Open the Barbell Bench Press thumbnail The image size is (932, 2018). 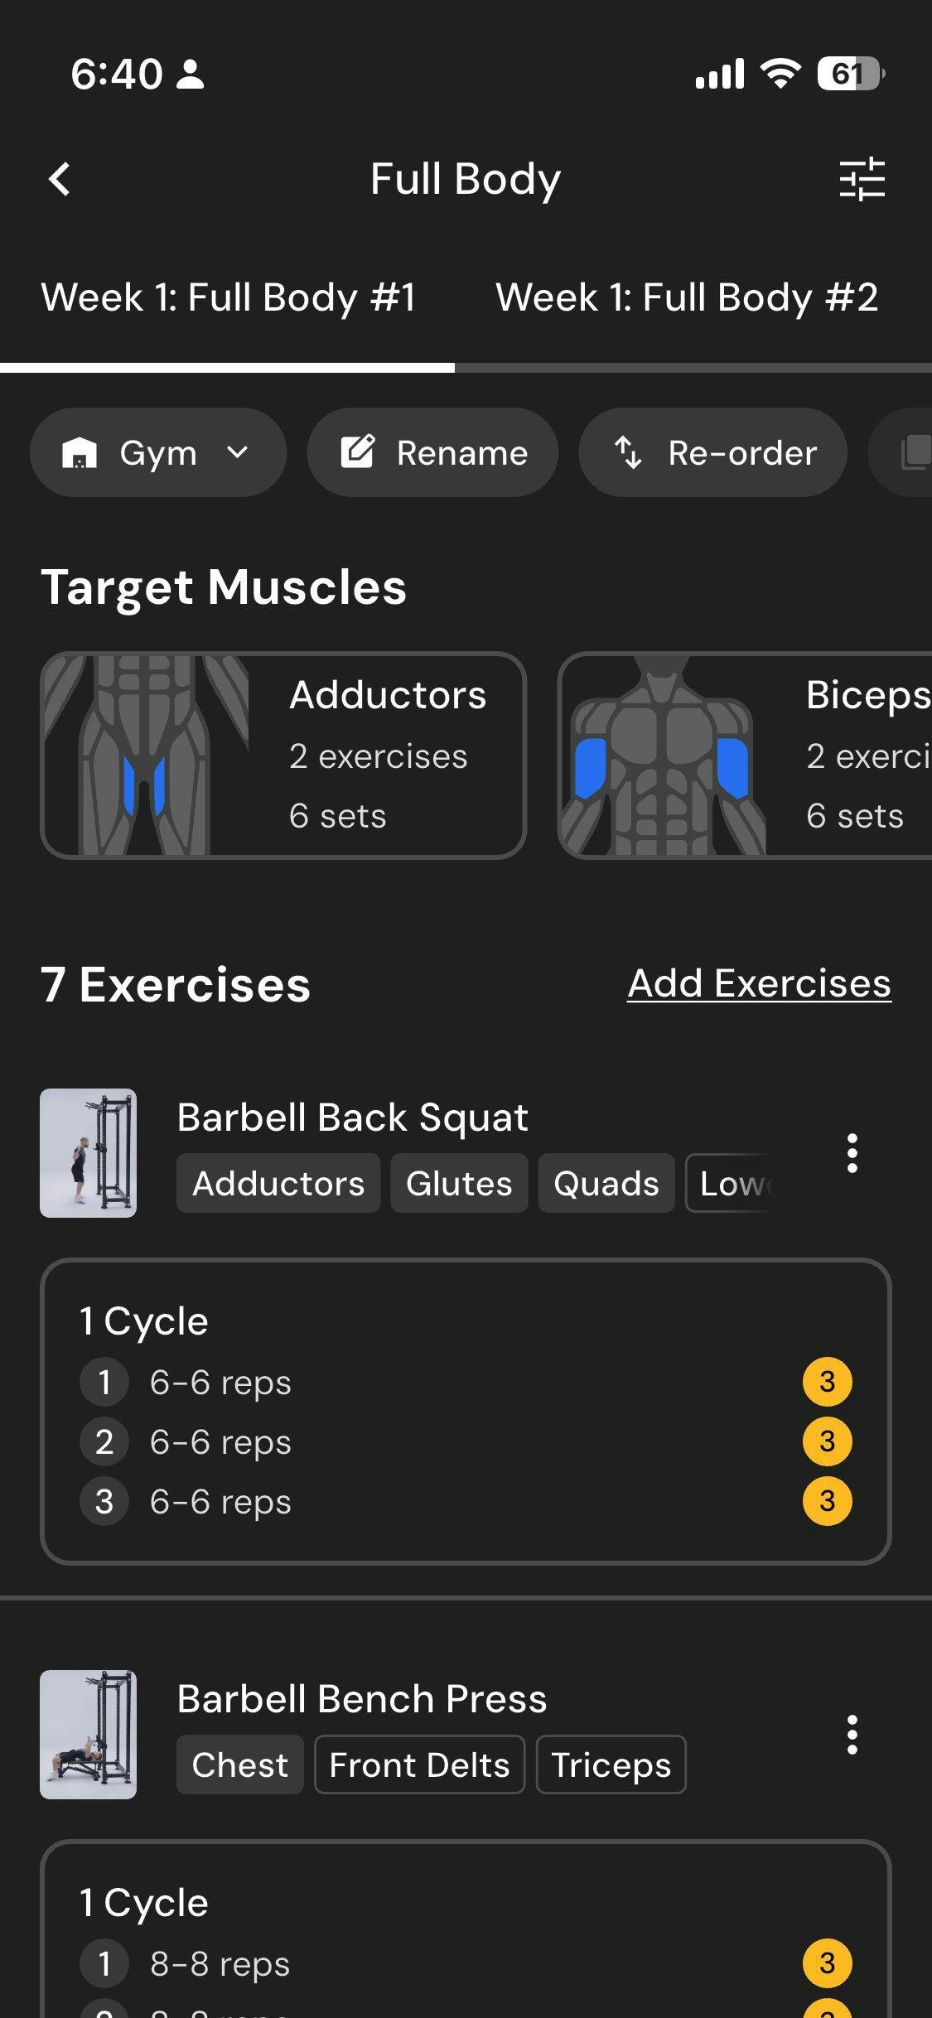tap(88, 1735)
